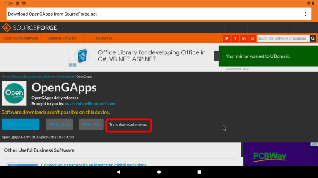Tap the Android home circle button
Image resolution: width=318 pixels, height=178 pixels.
click(159, 172)
